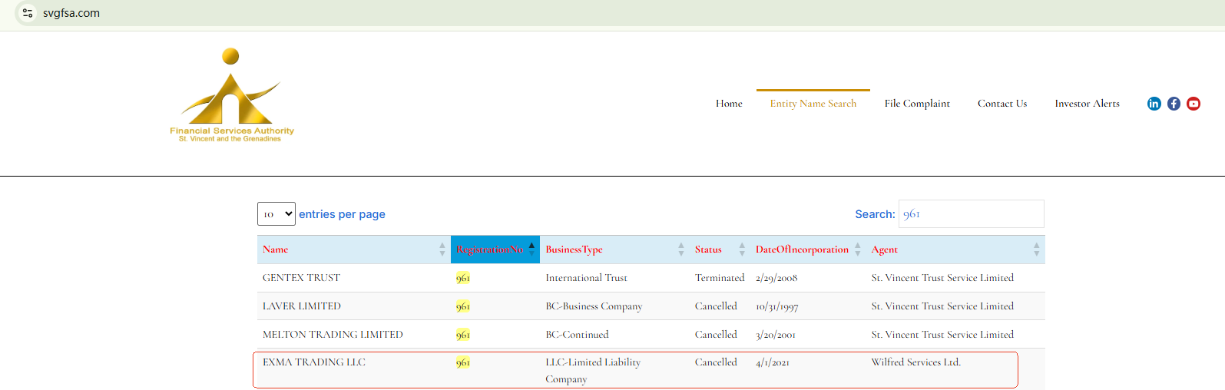
Task: Open the LinkedIn social icon
Action: pos(1154,104)
